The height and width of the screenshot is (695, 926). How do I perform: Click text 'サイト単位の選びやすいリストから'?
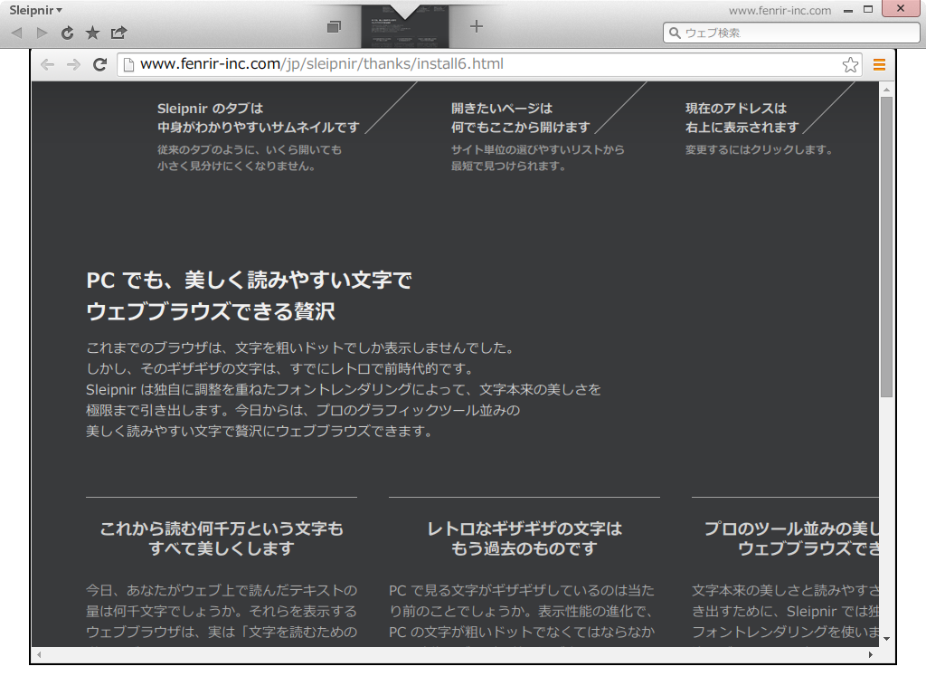tap(537, 149)
